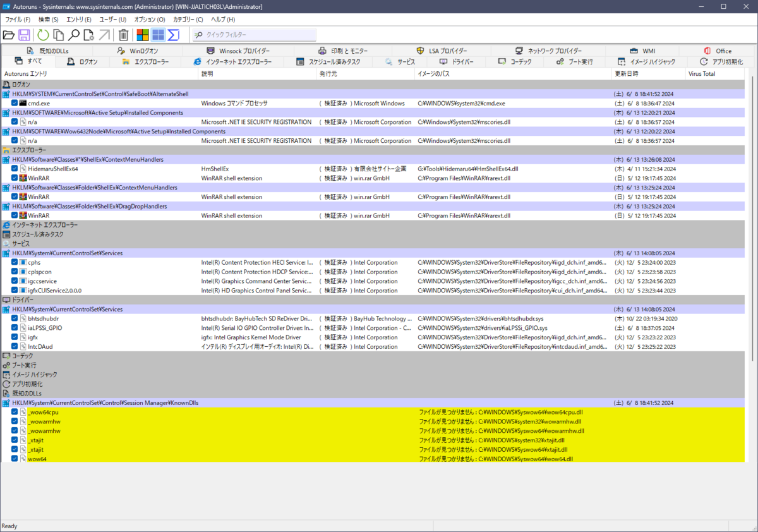This screenshot has height=532, width=758.
Task: Switch to the Office tab
Action: (718, 51)
